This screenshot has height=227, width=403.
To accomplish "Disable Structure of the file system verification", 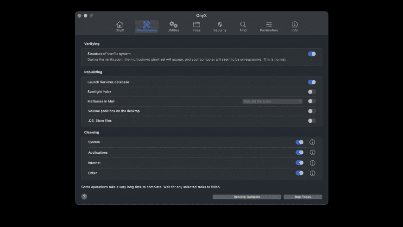I will pyautogui.click(x=312, y=54).
